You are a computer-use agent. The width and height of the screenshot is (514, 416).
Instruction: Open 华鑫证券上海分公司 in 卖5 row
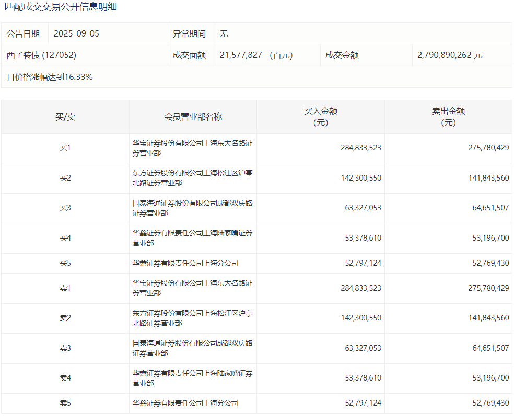click(x=185, y=403)
